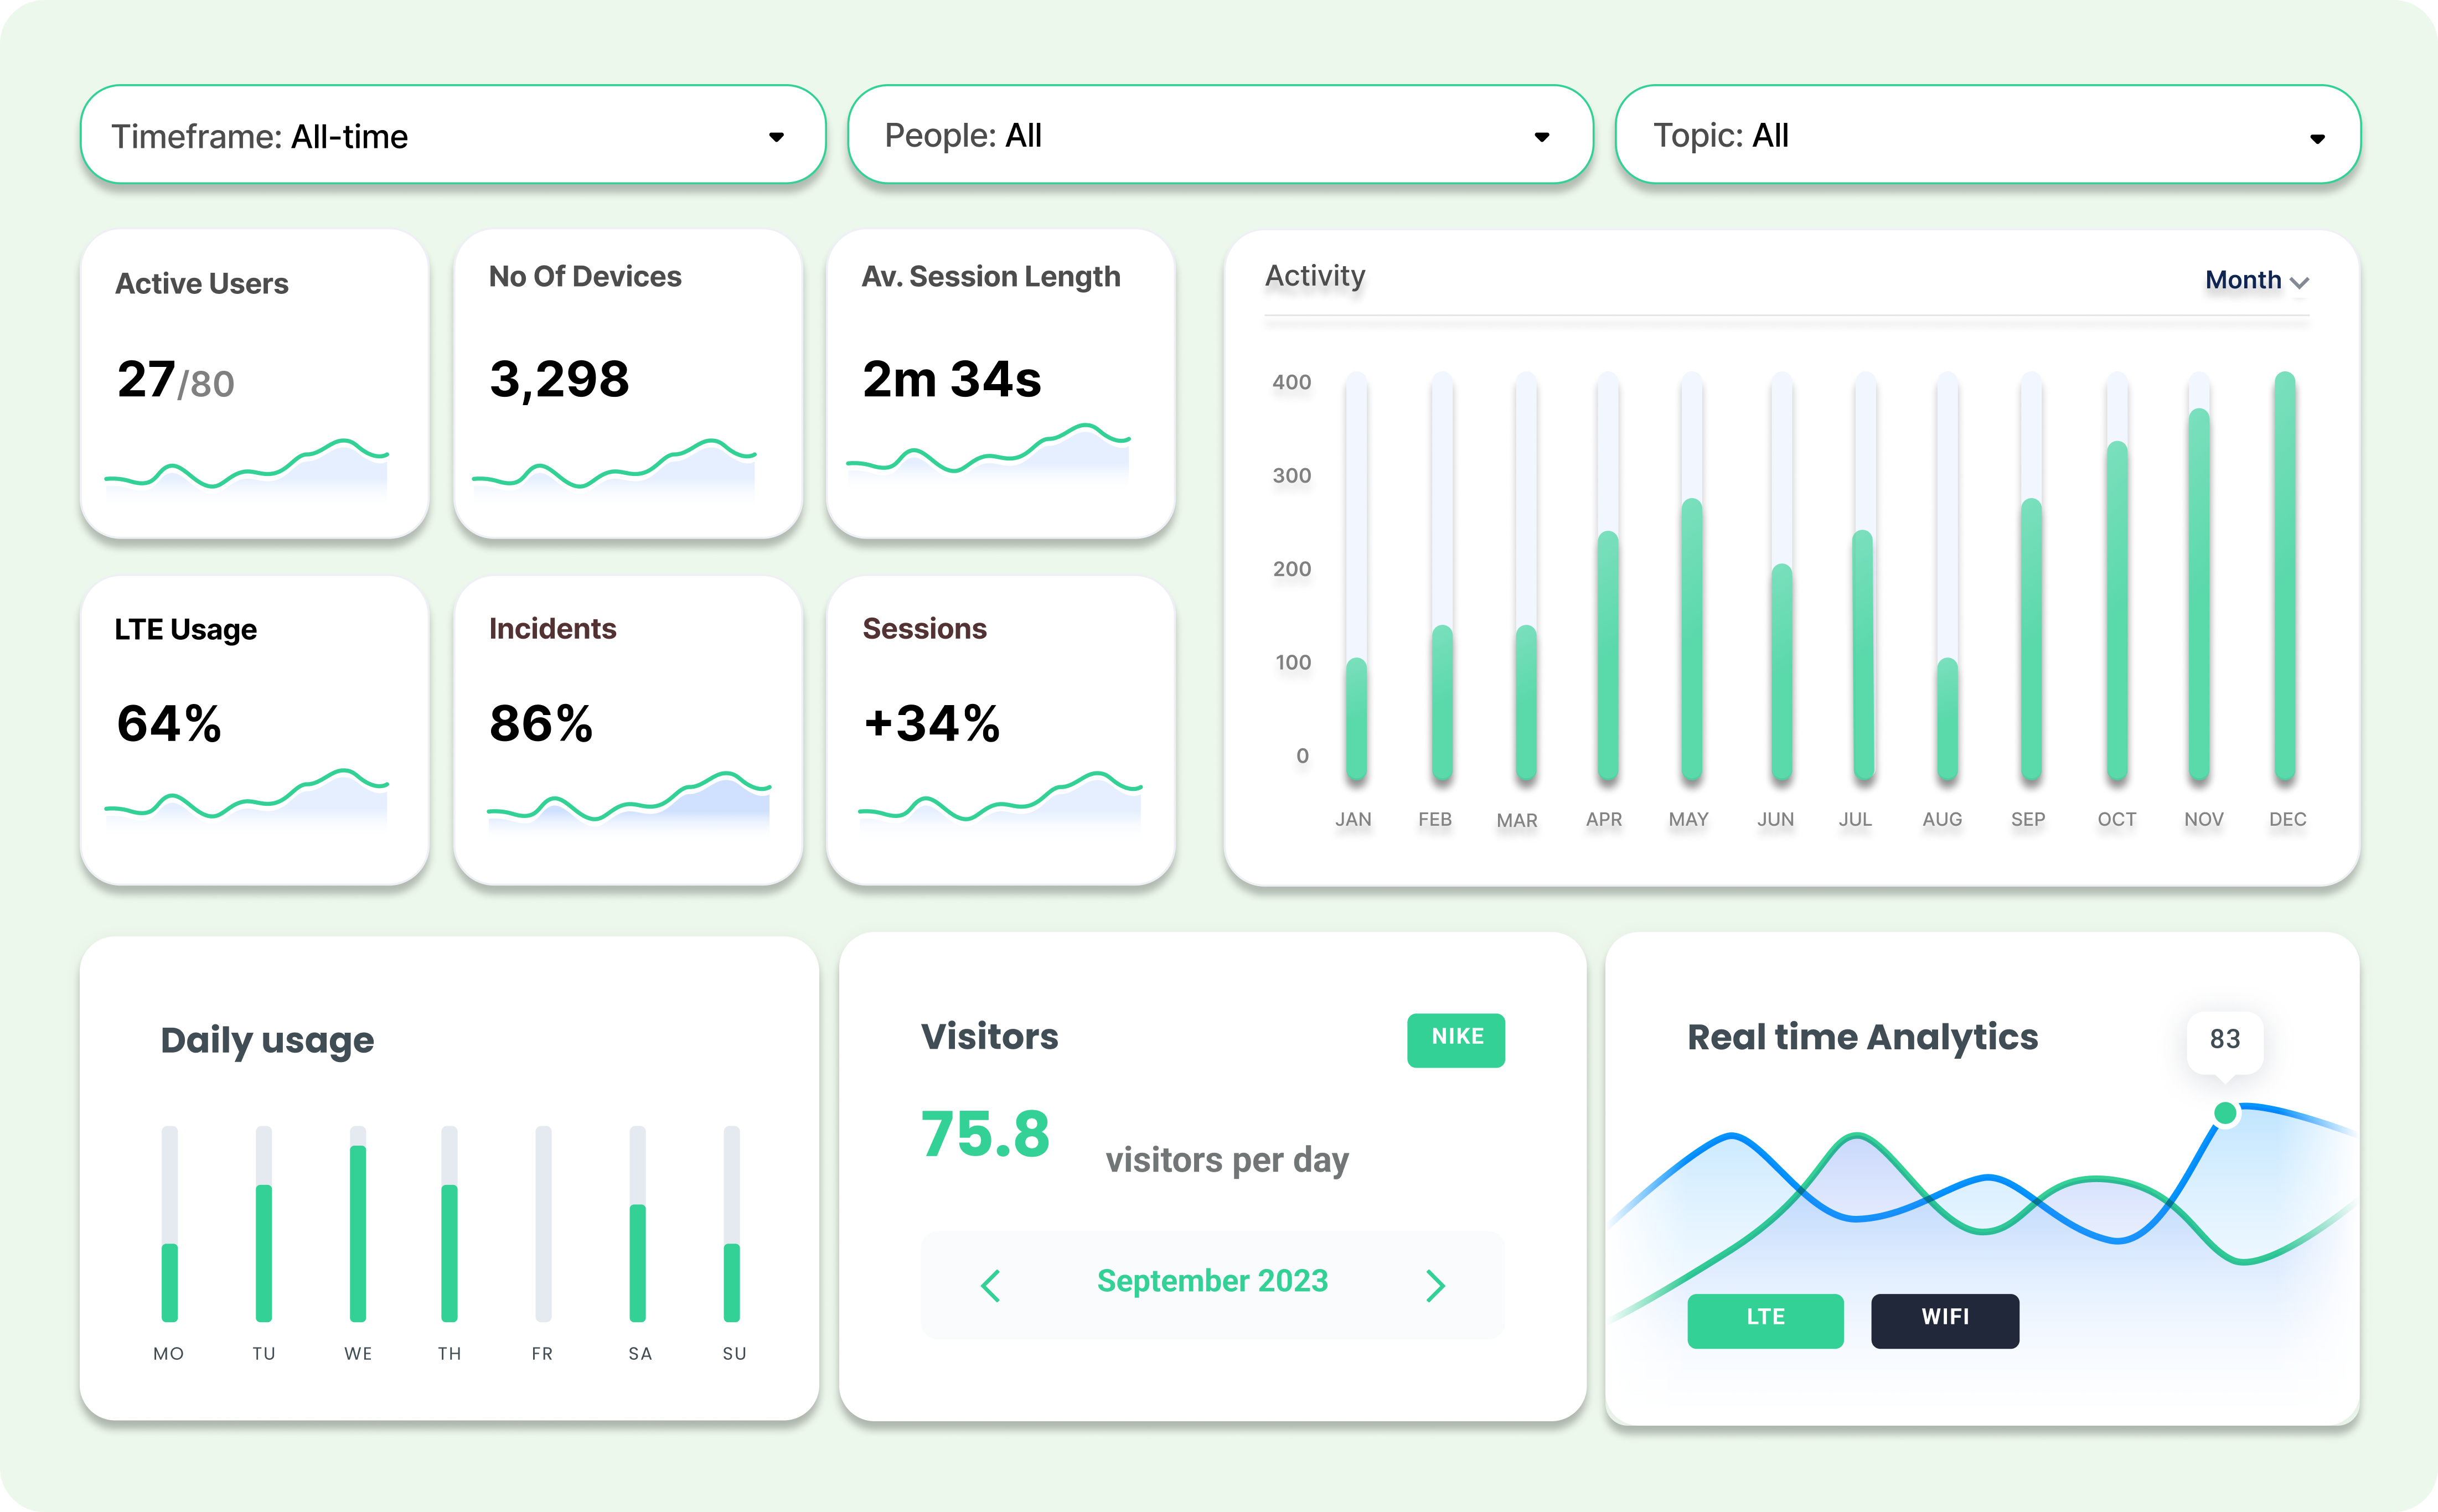Open the Active Users card
This screenshot has width=2438, height=1512.
pos(254,384)
